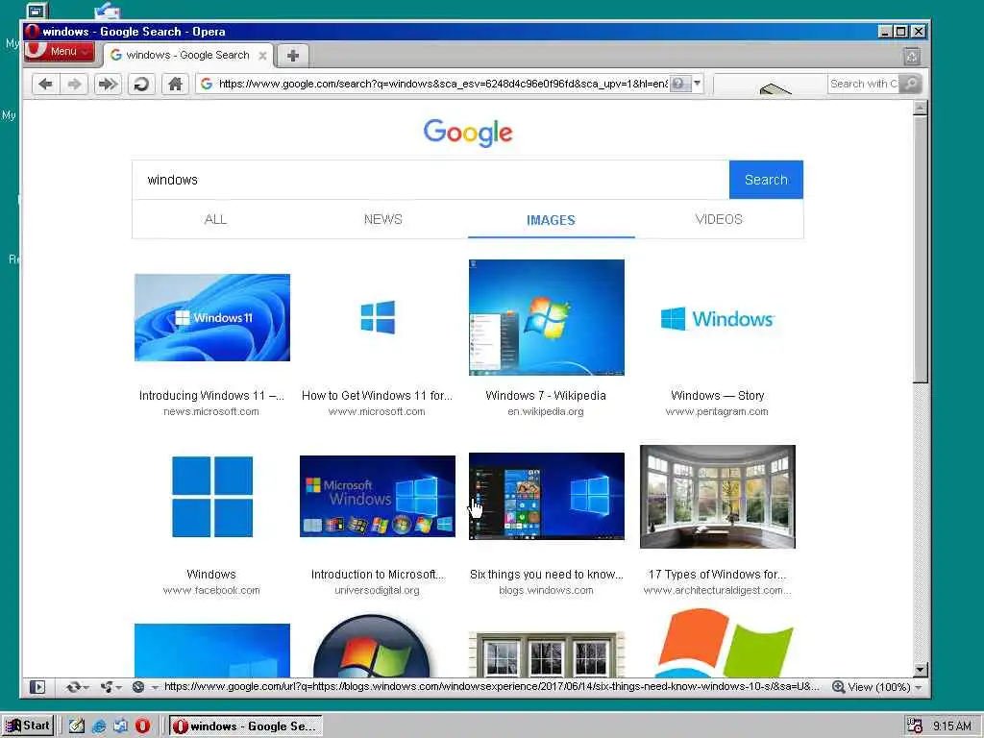
Task: Click the 'www.facebook.com' source text
Action: pyautogui.click(x=211, y=591)
